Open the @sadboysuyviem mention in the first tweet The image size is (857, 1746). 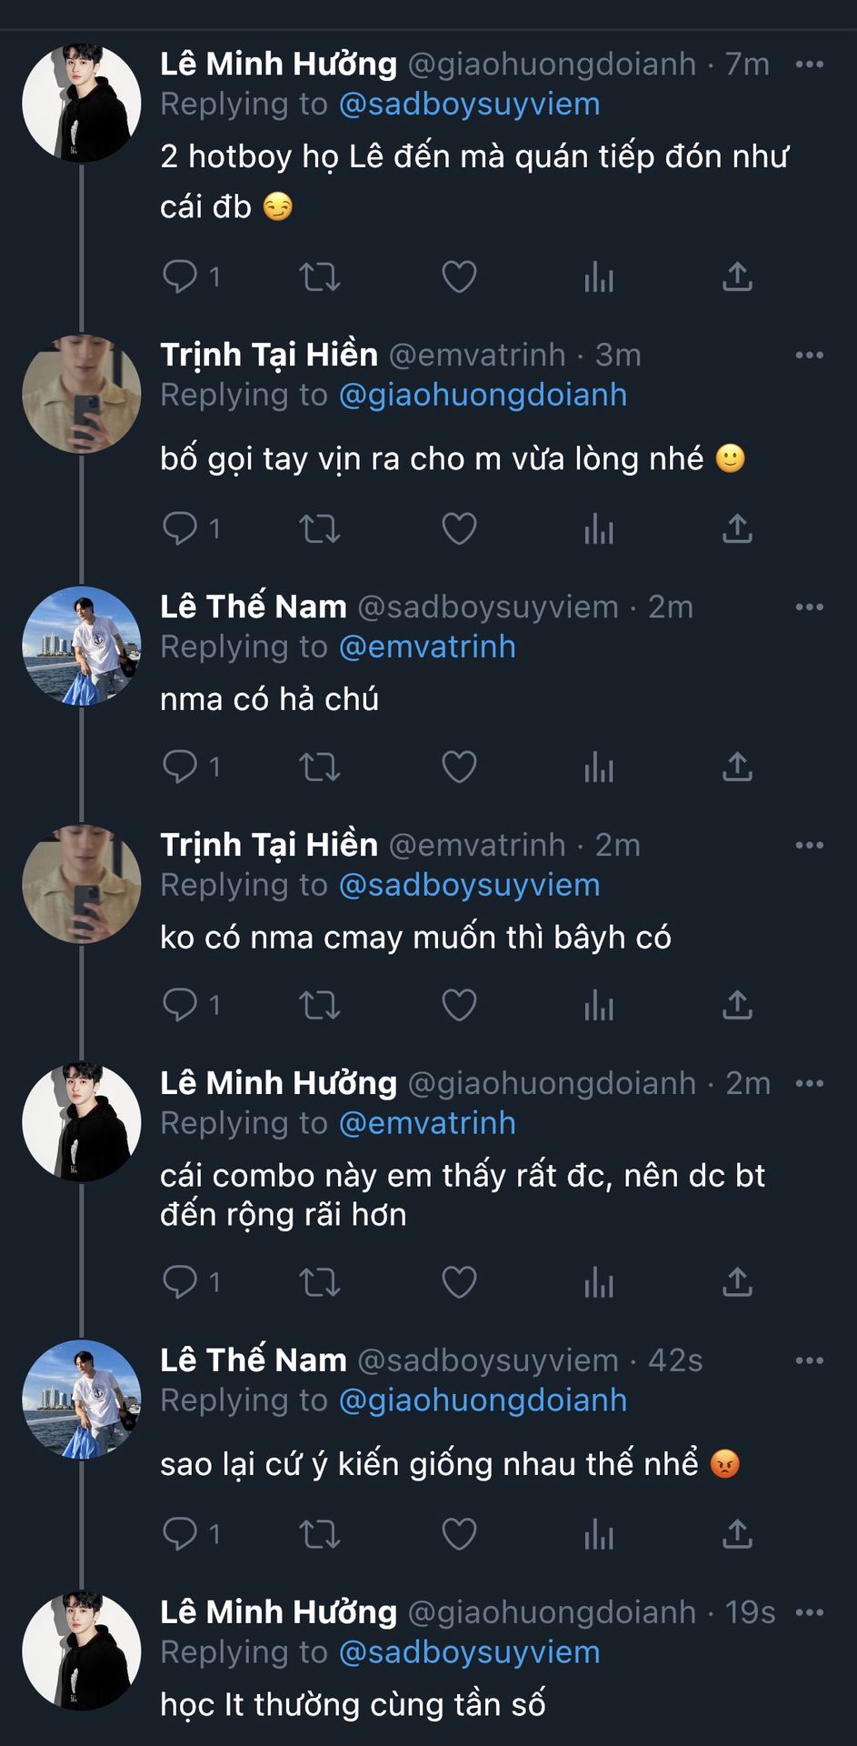pos(469,105)
